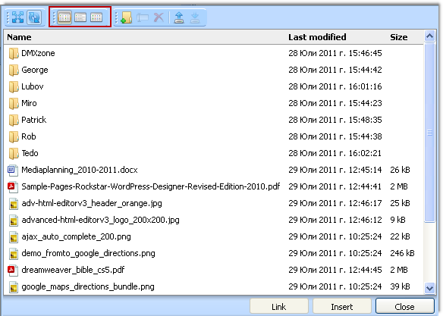Screen dimensions: 443x316
Task: Click the scrollbar down arrow
Action: coord(429,288)
